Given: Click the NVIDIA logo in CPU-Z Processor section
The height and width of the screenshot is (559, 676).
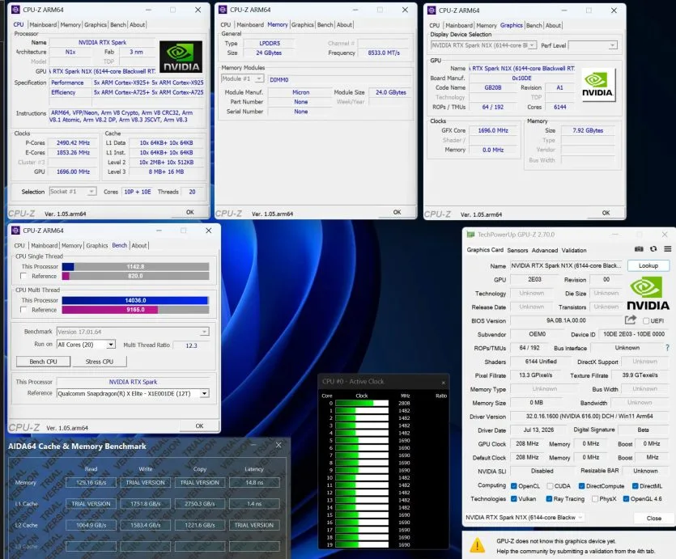Looking at the screenshot, I should pos(181,57).
